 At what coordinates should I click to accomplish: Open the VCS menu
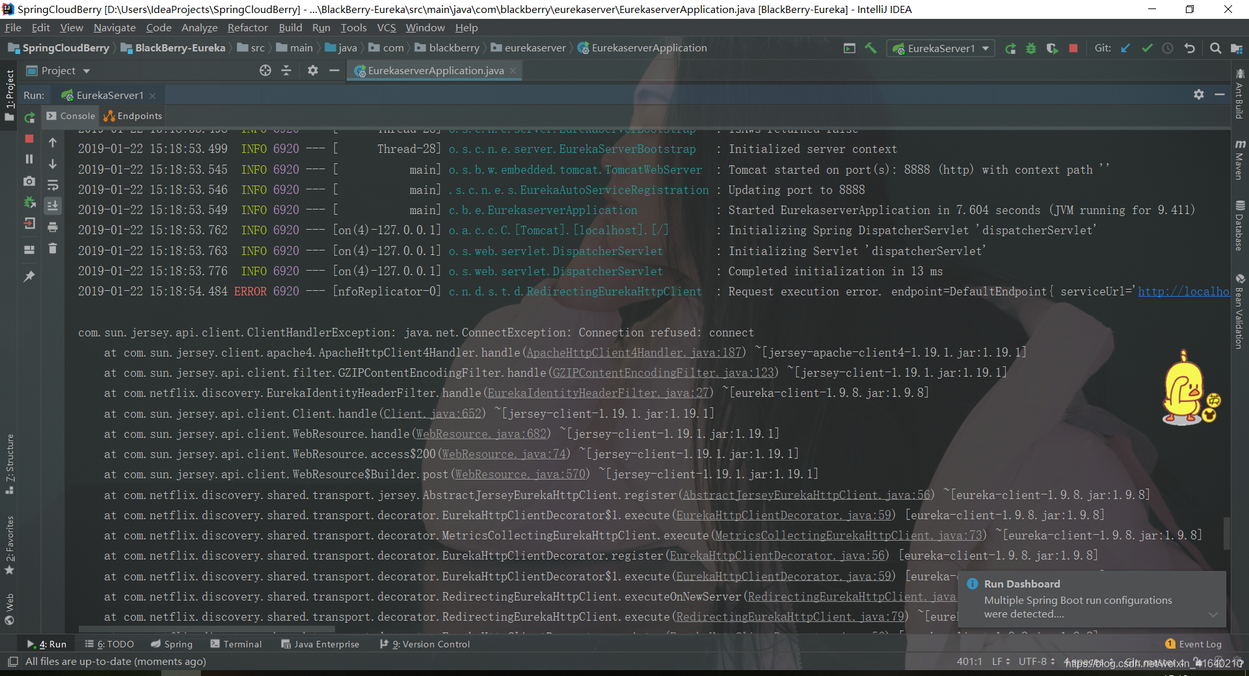tap(386, 27)
